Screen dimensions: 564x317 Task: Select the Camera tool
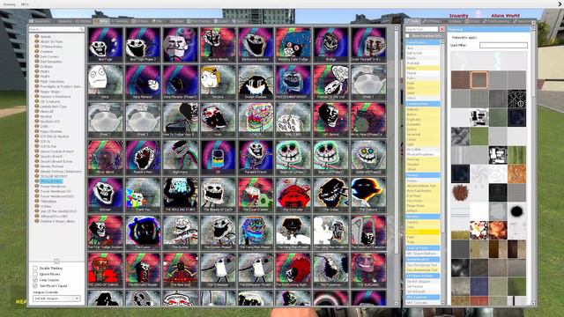pyautogui.click(x=423, y=222)
